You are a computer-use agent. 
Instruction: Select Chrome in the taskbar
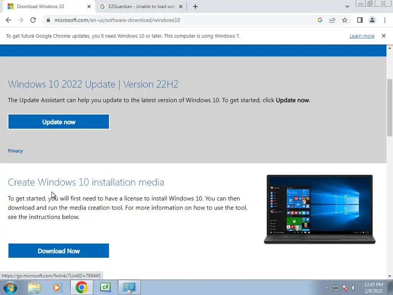click(x=81, y=287)
